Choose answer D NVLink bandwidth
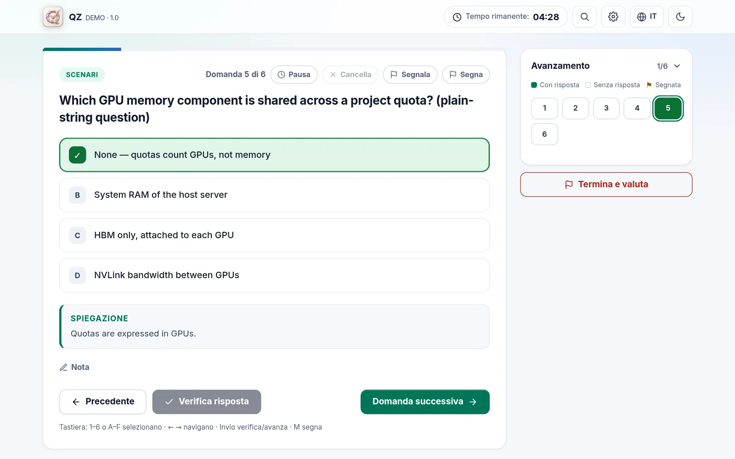 pos(274,275)
